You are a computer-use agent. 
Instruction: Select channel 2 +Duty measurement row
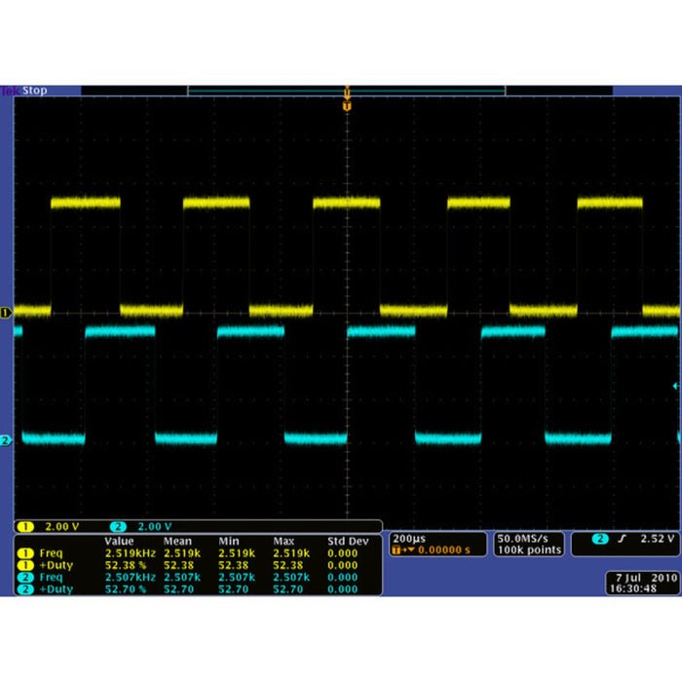coord(58,589)
